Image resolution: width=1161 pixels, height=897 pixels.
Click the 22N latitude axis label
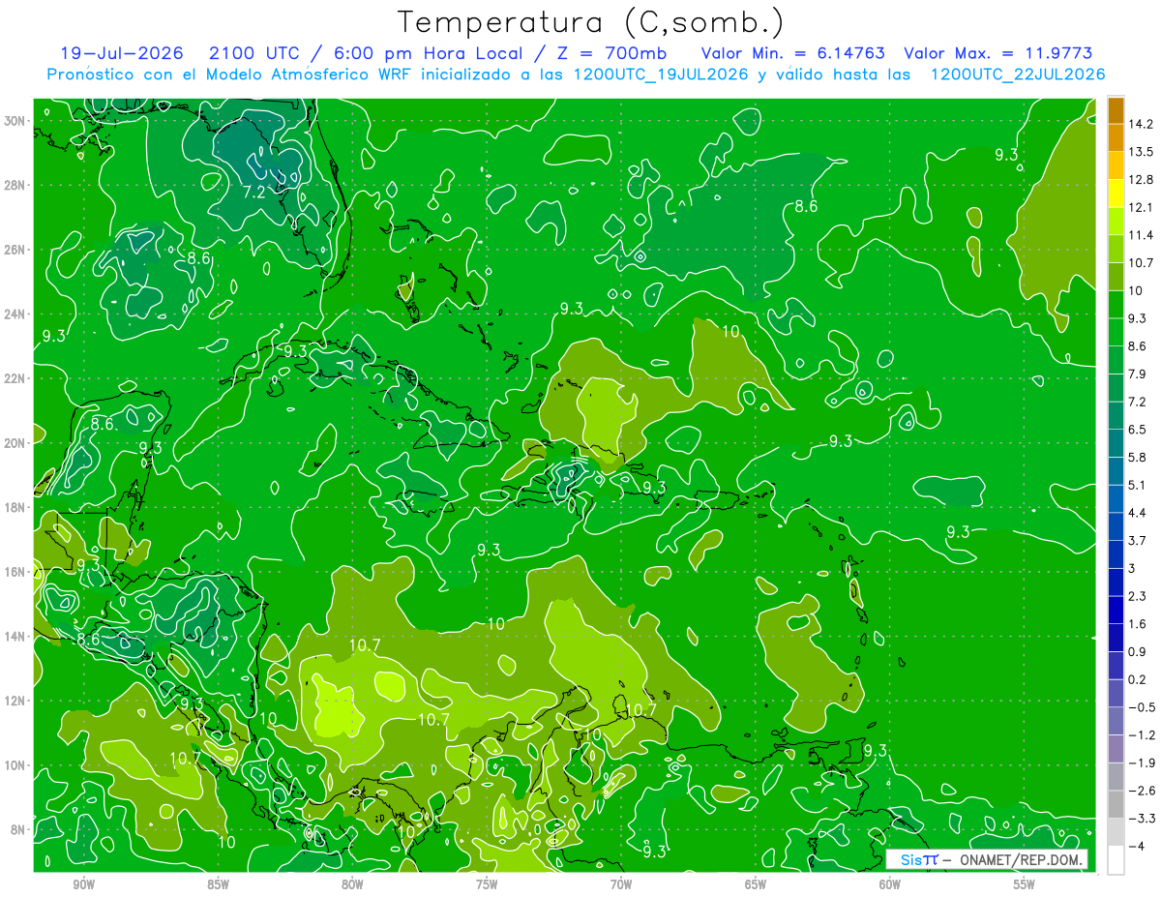point(15,378)
